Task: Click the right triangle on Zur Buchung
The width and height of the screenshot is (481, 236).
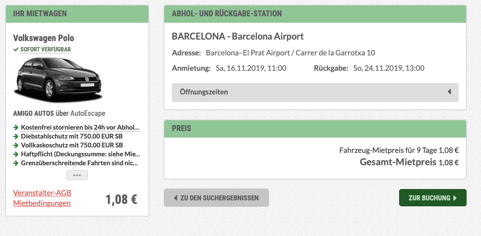Action: coord(455,198)
